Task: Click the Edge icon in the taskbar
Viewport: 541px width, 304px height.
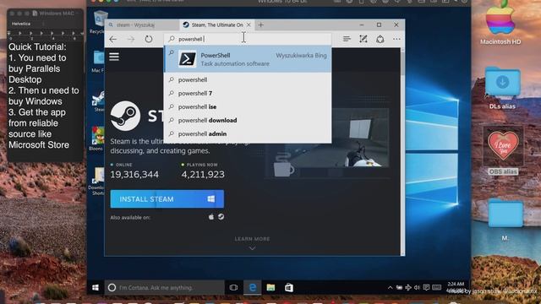Action: tap(253, 287)
